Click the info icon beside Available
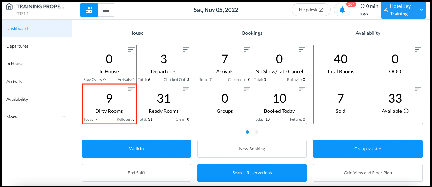The width and height of the screenshot is (432, 187). coord(406,111)
